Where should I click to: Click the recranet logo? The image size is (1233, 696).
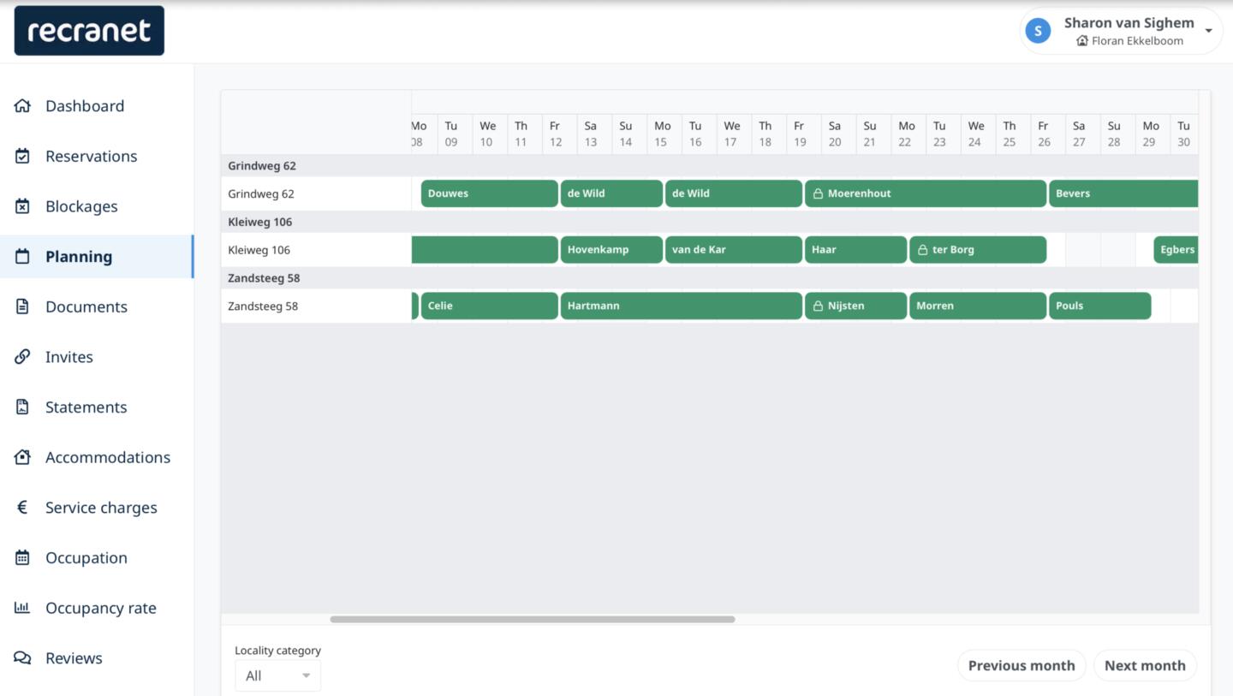(x=89, y=31)
